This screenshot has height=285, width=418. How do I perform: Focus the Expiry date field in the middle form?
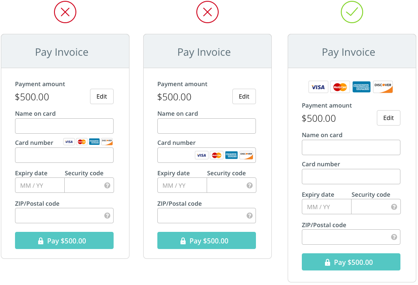click(182, 186)
